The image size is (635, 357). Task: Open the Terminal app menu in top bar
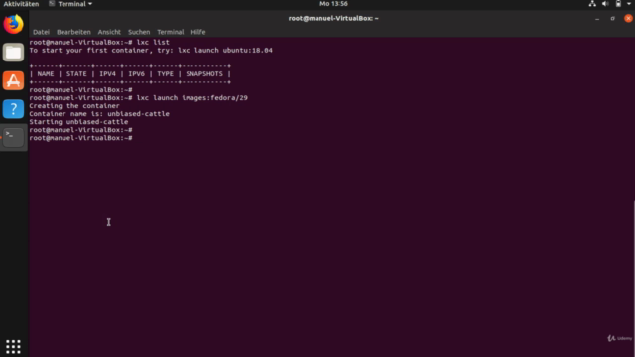70,4
